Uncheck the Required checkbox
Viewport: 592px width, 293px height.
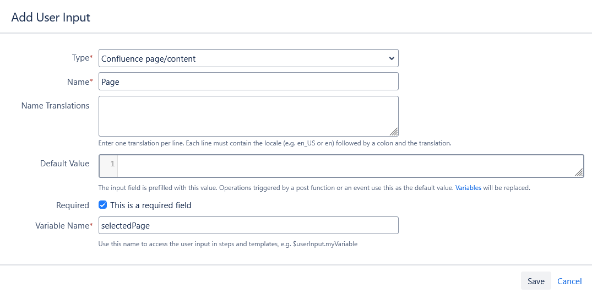(102, 205)
